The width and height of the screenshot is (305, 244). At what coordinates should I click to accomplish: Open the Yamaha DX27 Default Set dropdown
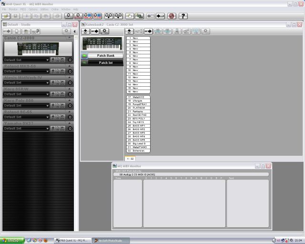27,128
